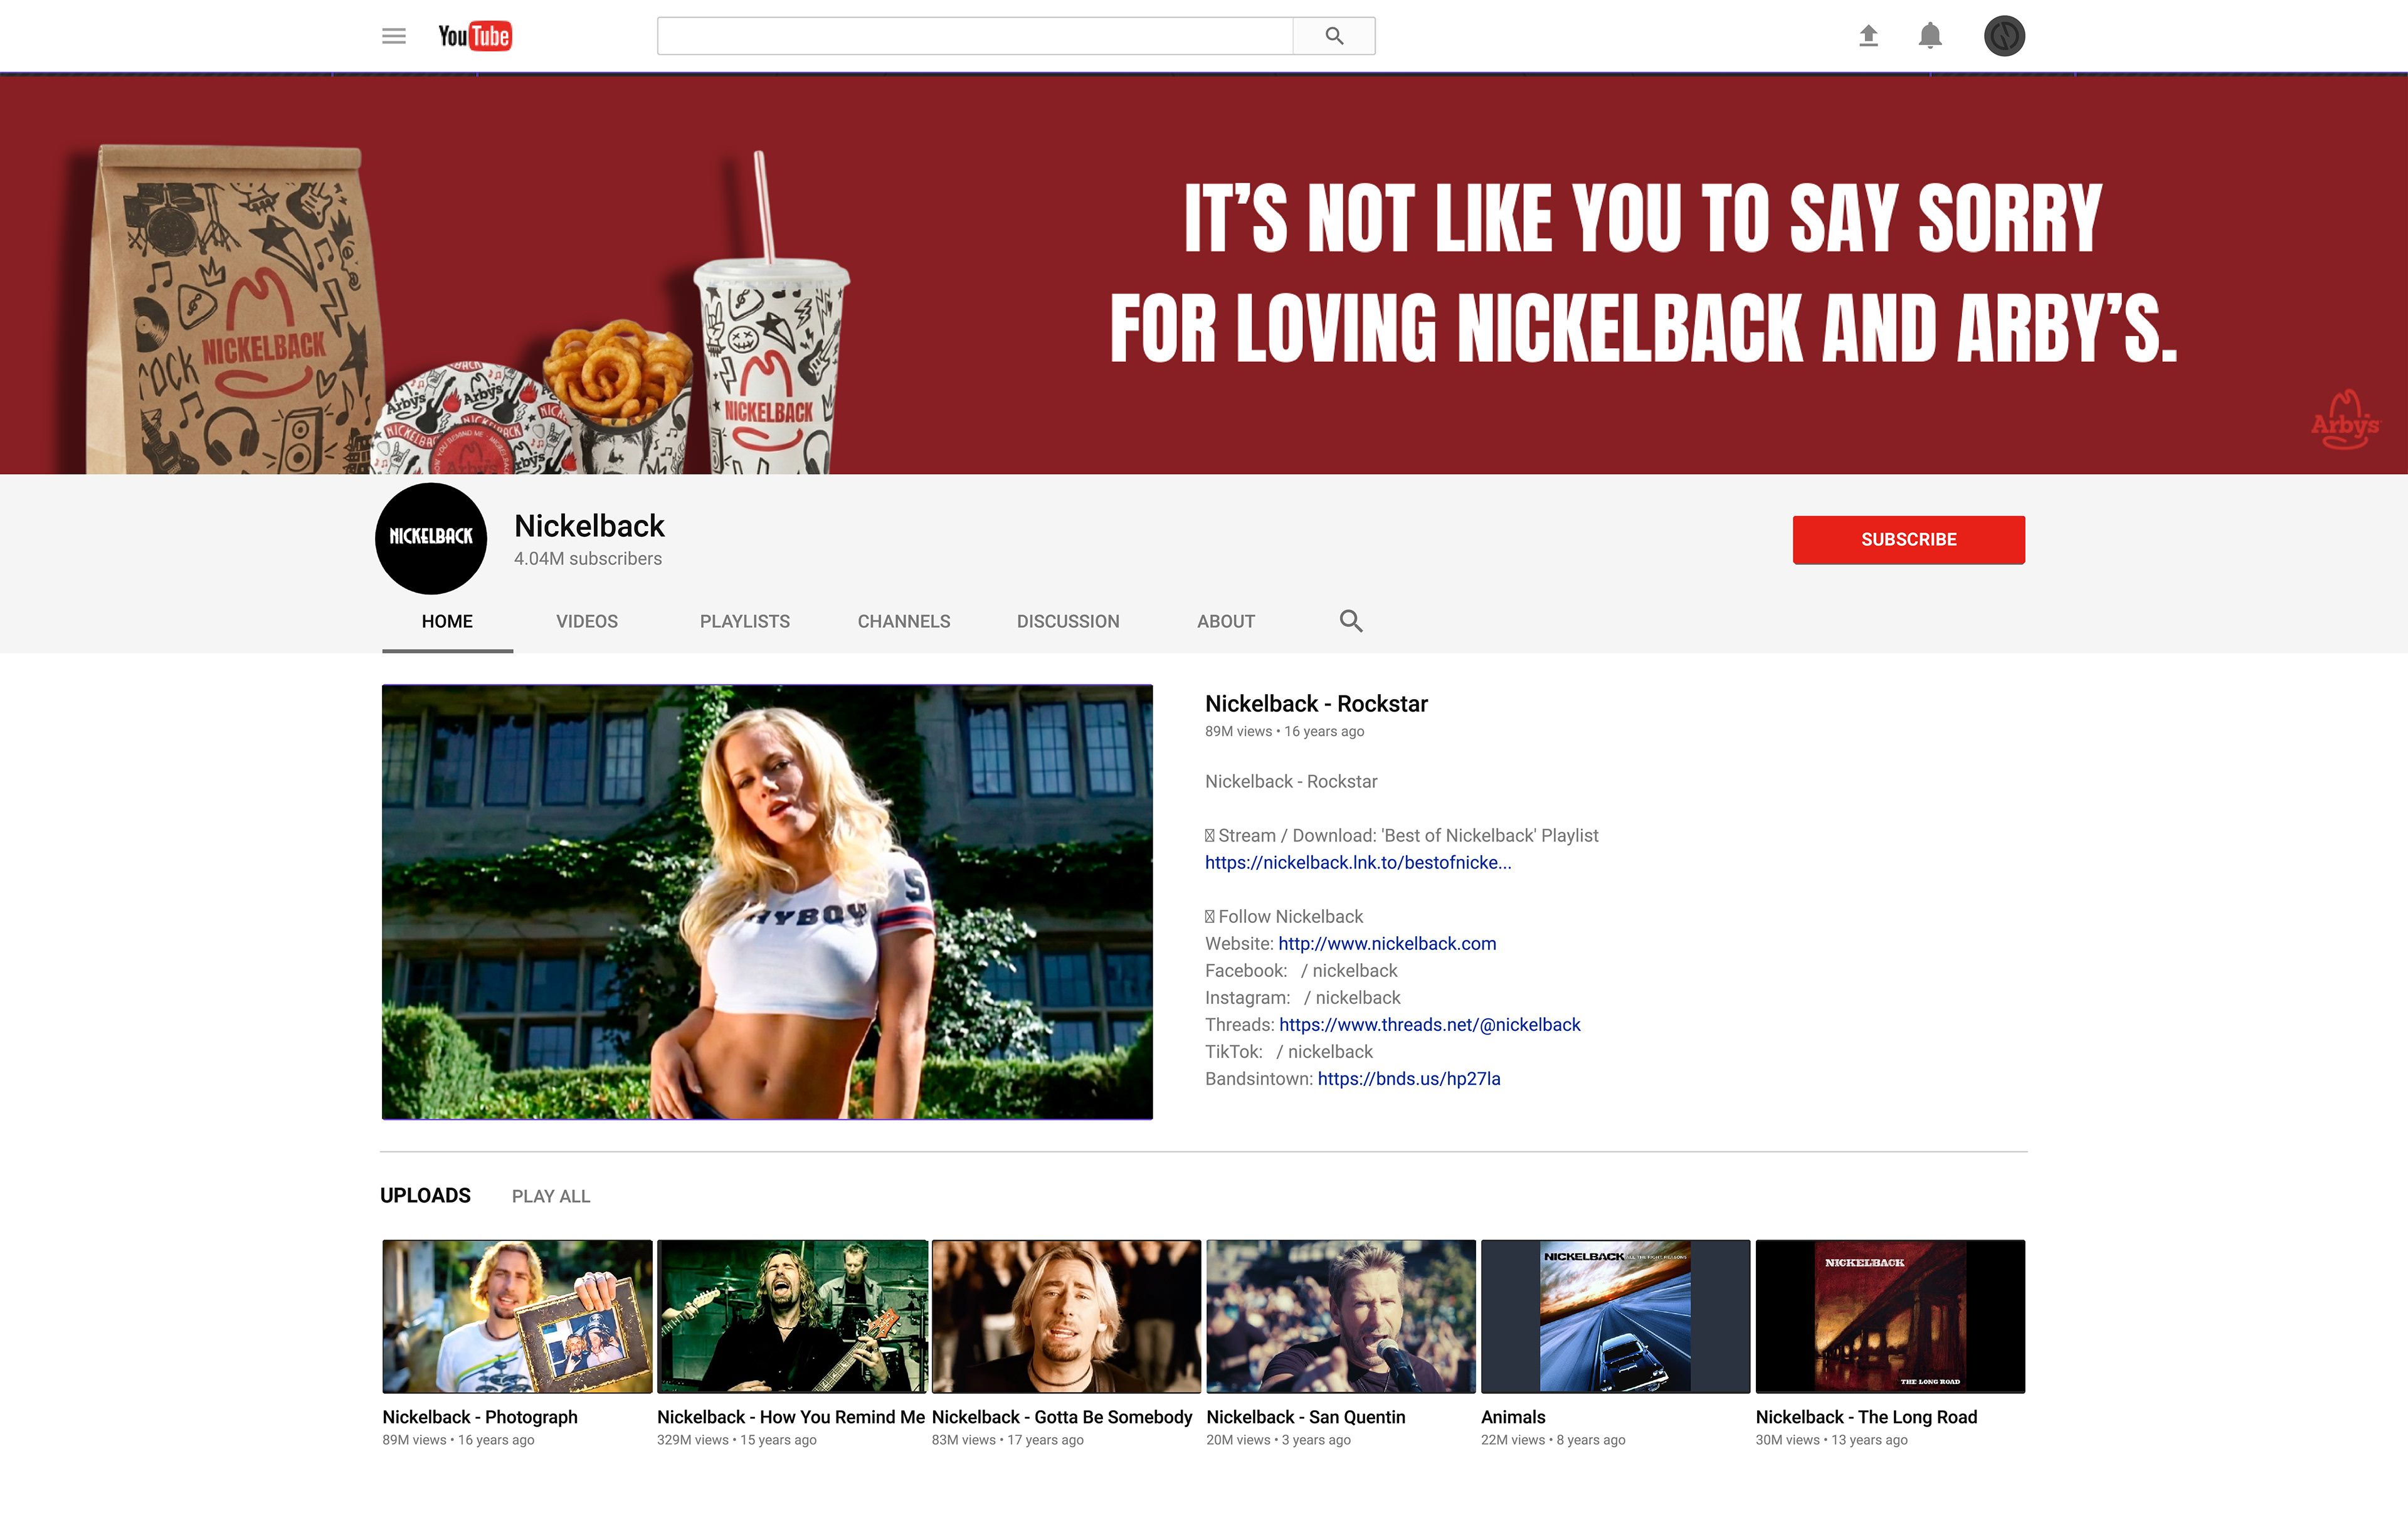Click '22M views • 8 years ago' text
Screen dimensions: 2408x1540
click(x=1553, y=1440)
